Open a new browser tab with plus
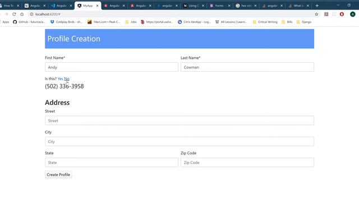 (317, 6)
